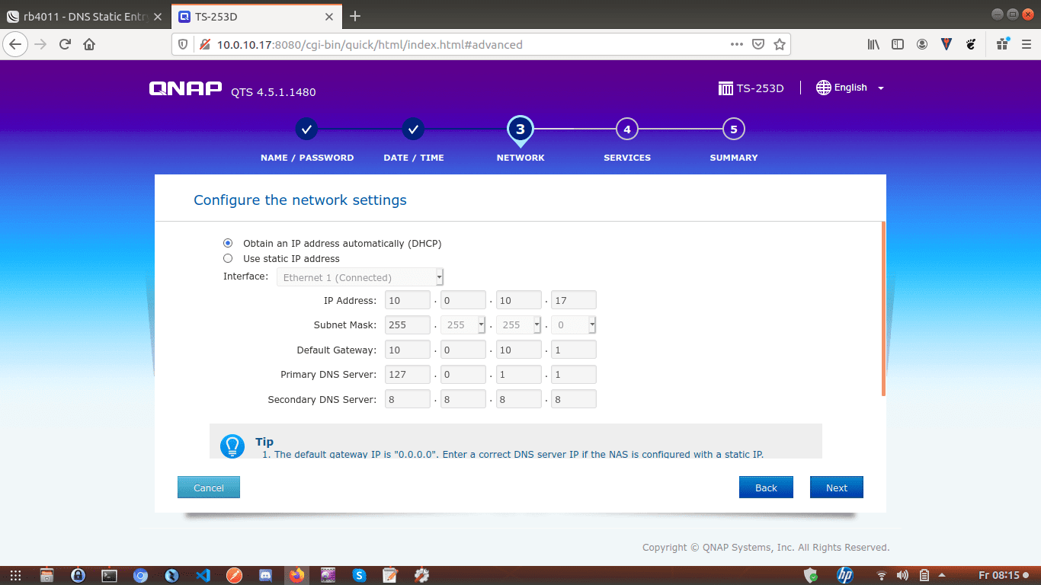Click the Back button
Screen dimensions: 1041x585
pos(766,487)
